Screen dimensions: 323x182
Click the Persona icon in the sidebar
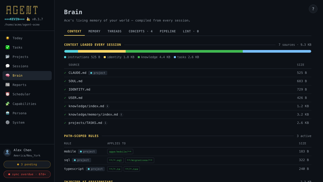pos(8,113)
